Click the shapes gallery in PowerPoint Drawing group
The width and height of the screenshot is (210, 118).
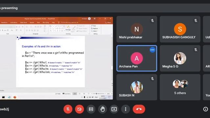[x=57, y=29]
